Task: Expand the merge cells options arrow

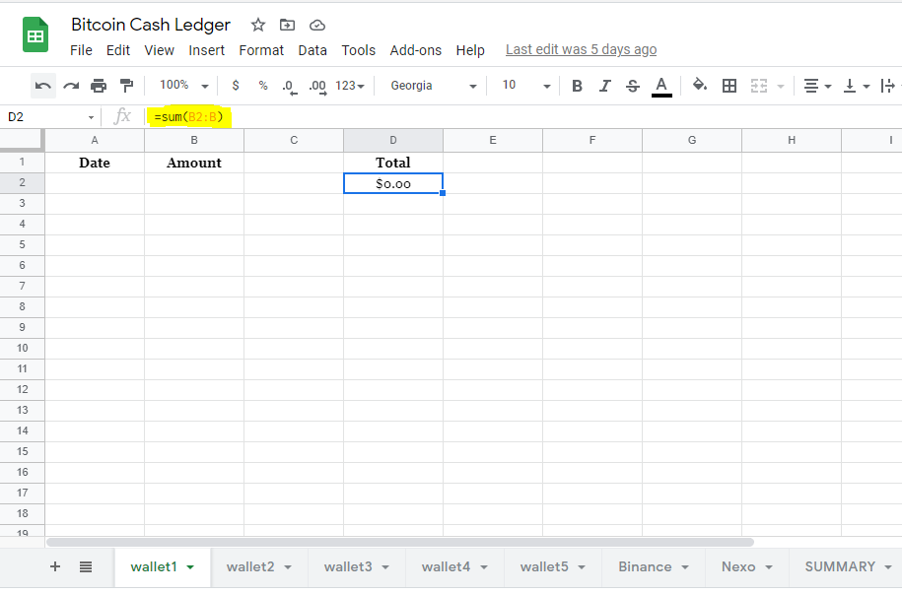Action: click(x=781, y=87)
